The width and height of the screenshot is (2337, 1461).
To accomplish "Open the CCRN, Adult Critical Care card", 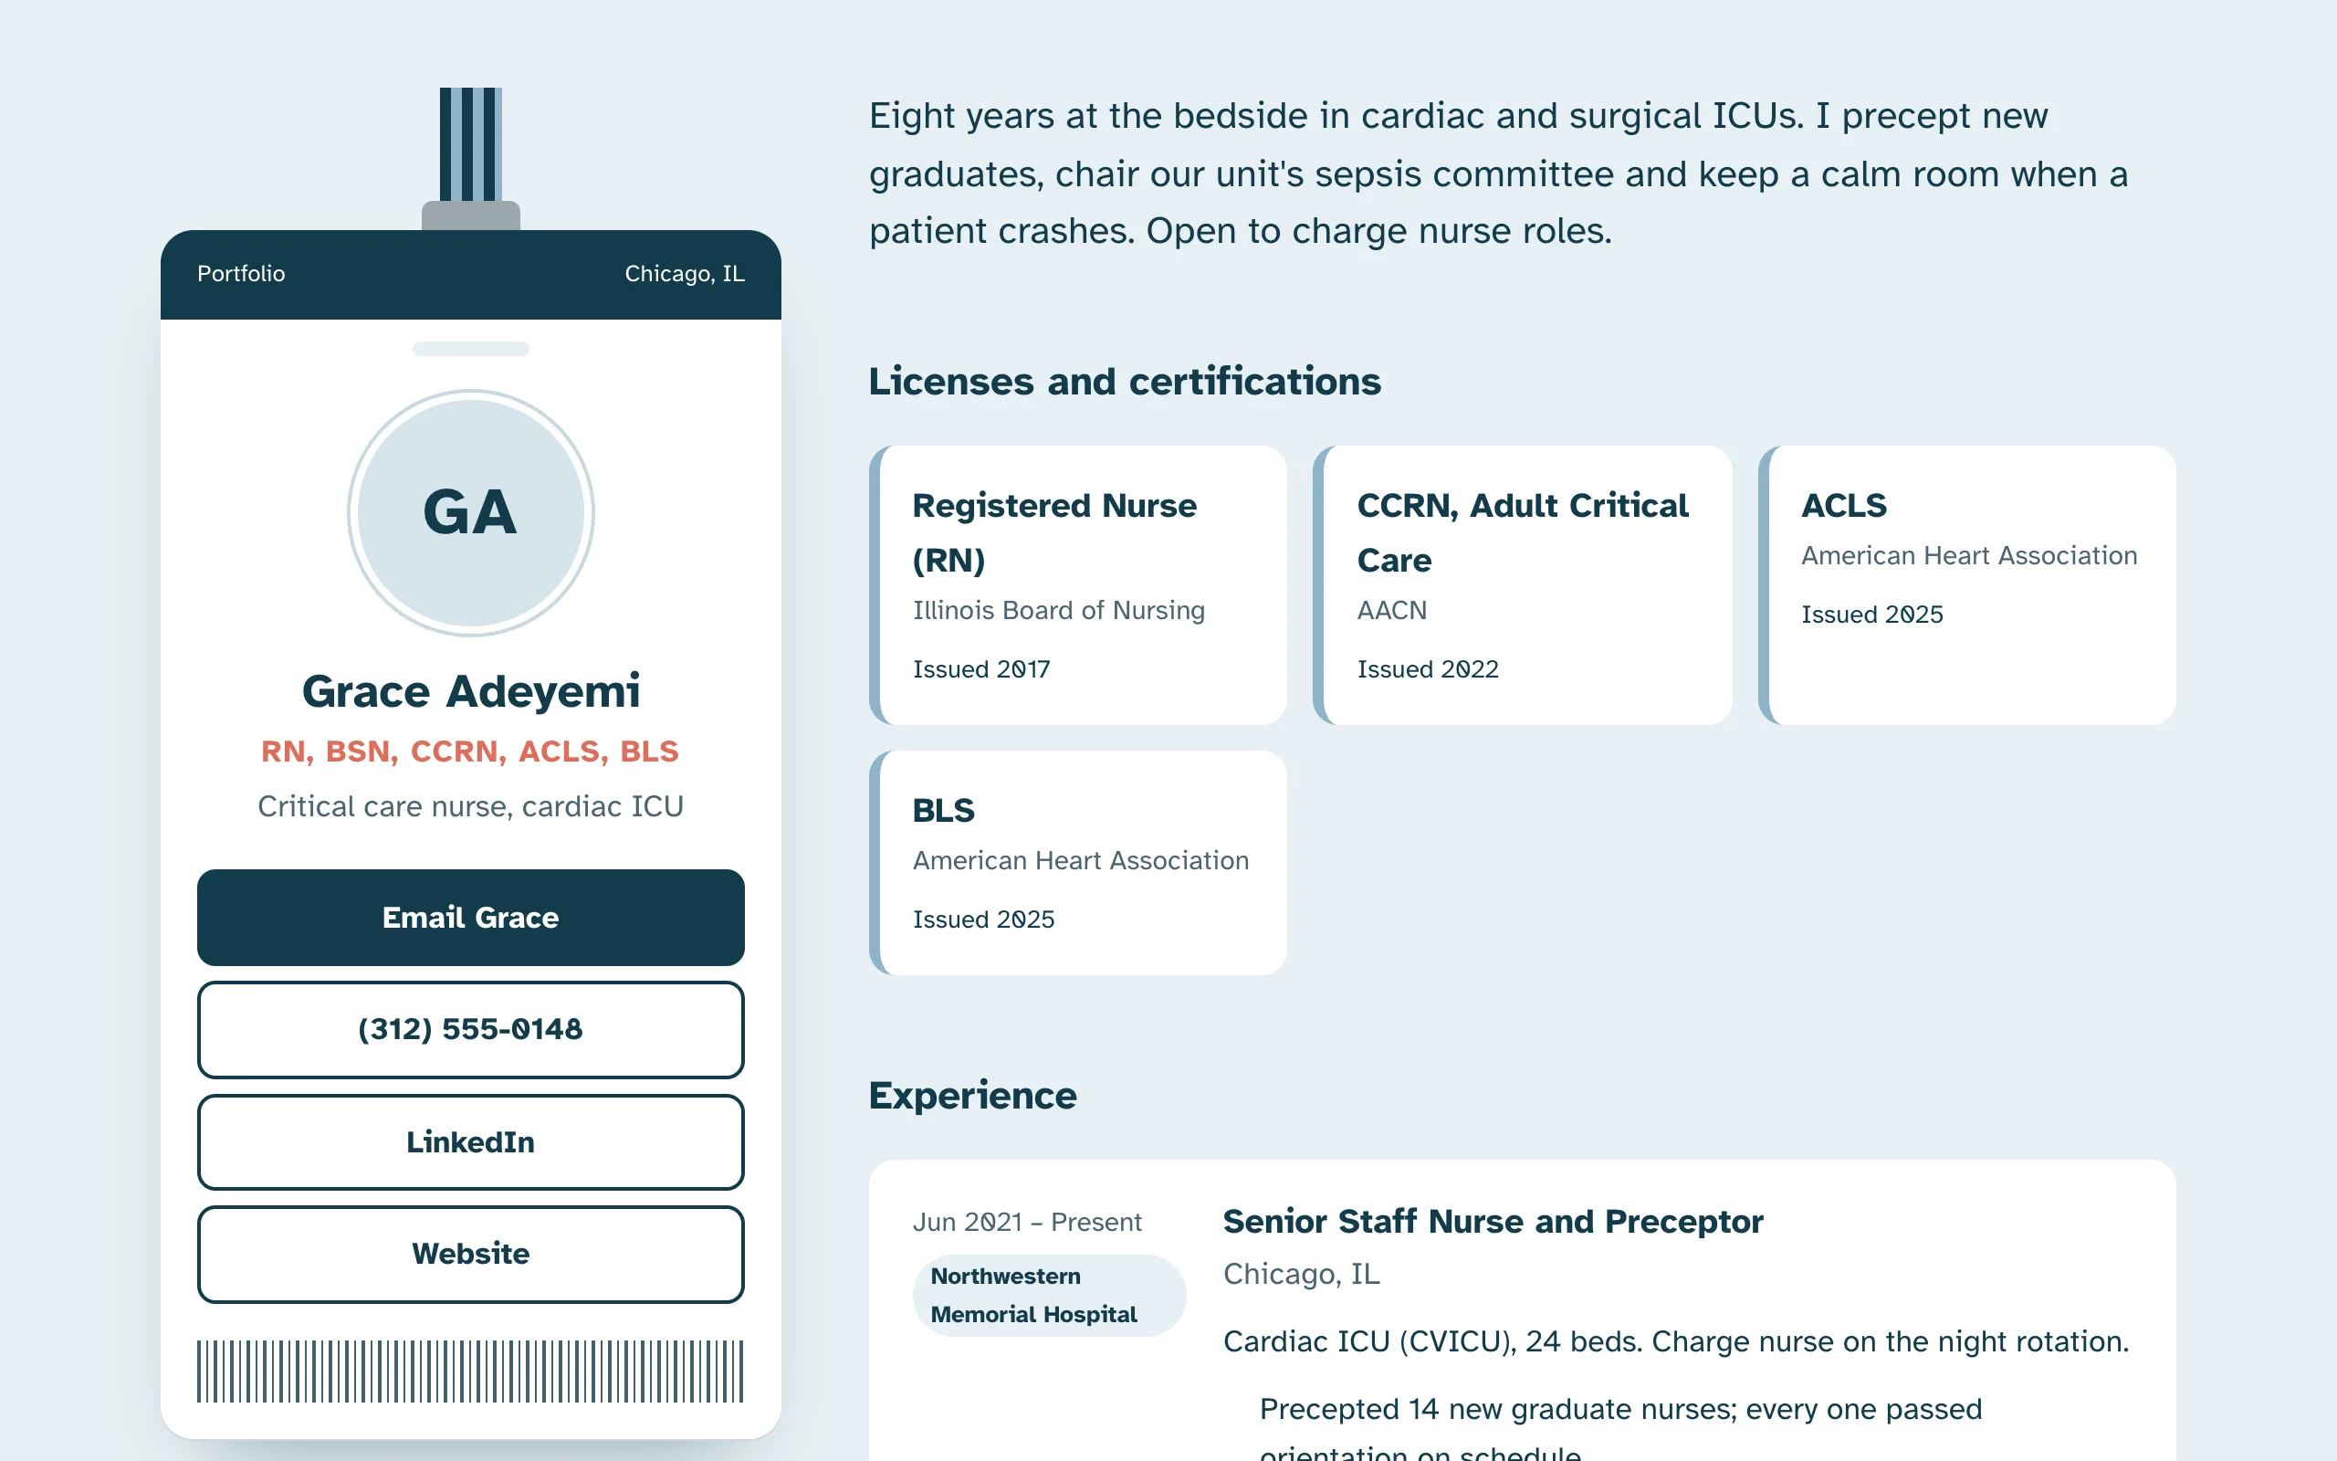I will tap(1523, 584).
